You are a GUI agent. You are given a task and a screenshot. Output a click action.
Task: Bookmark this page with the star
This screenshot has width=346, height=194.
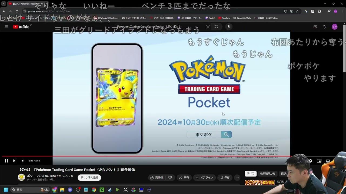coord(297,11)
